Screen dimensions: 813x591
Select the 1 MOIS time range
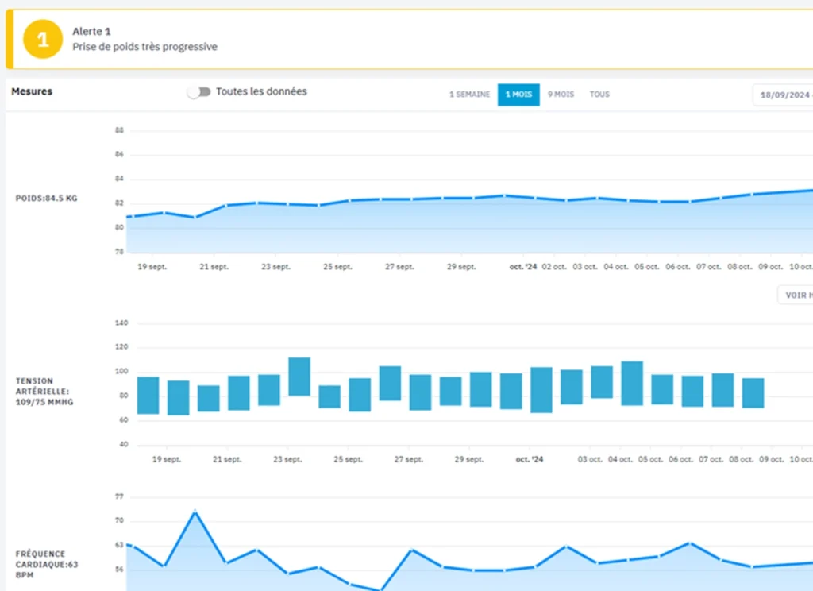[x=518, y=95]
